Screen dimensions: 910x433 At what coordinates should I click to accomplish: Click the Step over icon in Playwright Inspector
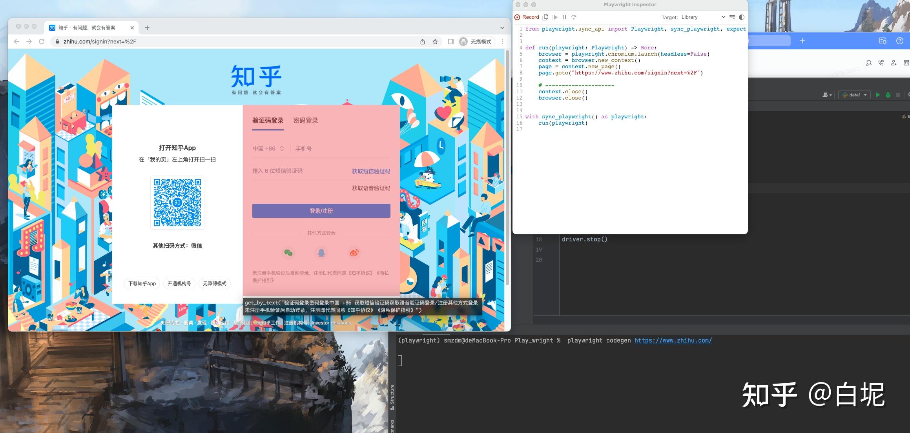click(574, 17)
